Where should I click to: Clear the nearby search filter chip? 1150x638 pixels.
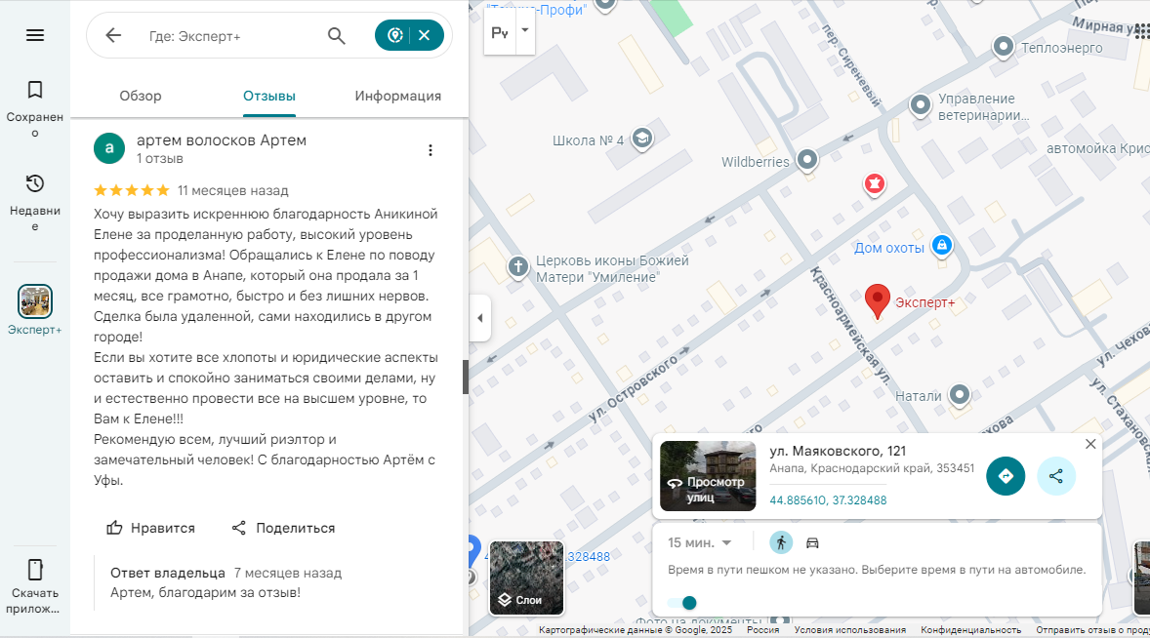coord(425,36)
